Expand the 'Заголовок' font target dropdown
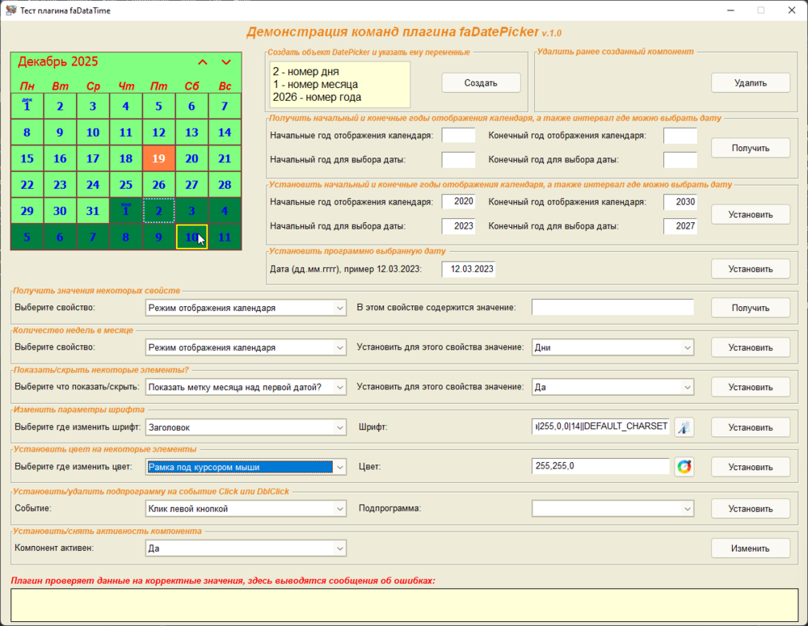 (x=246, y=427)
